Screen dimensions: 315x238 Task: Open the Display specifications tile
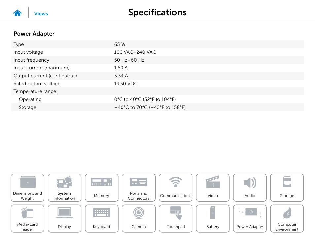pos(64,219)
